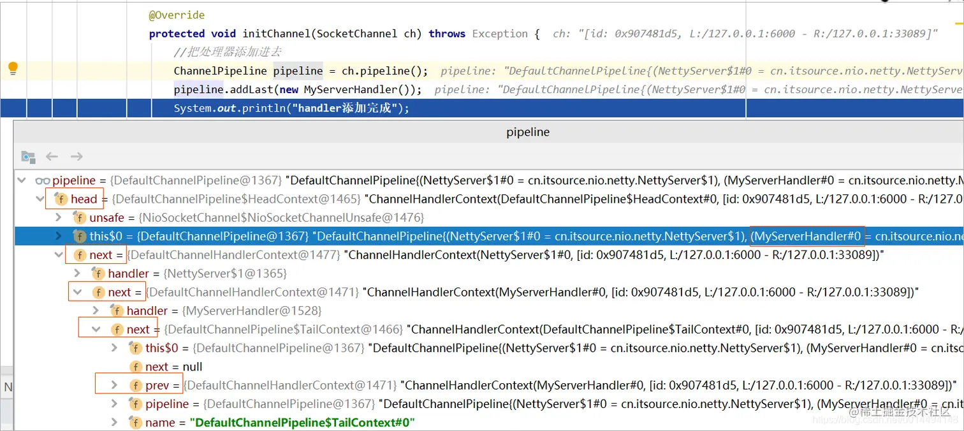The height and width of the screenshot is (431, 964).
Task: Click the glasses watch icon beside pipeline
Action: (43, 181)
